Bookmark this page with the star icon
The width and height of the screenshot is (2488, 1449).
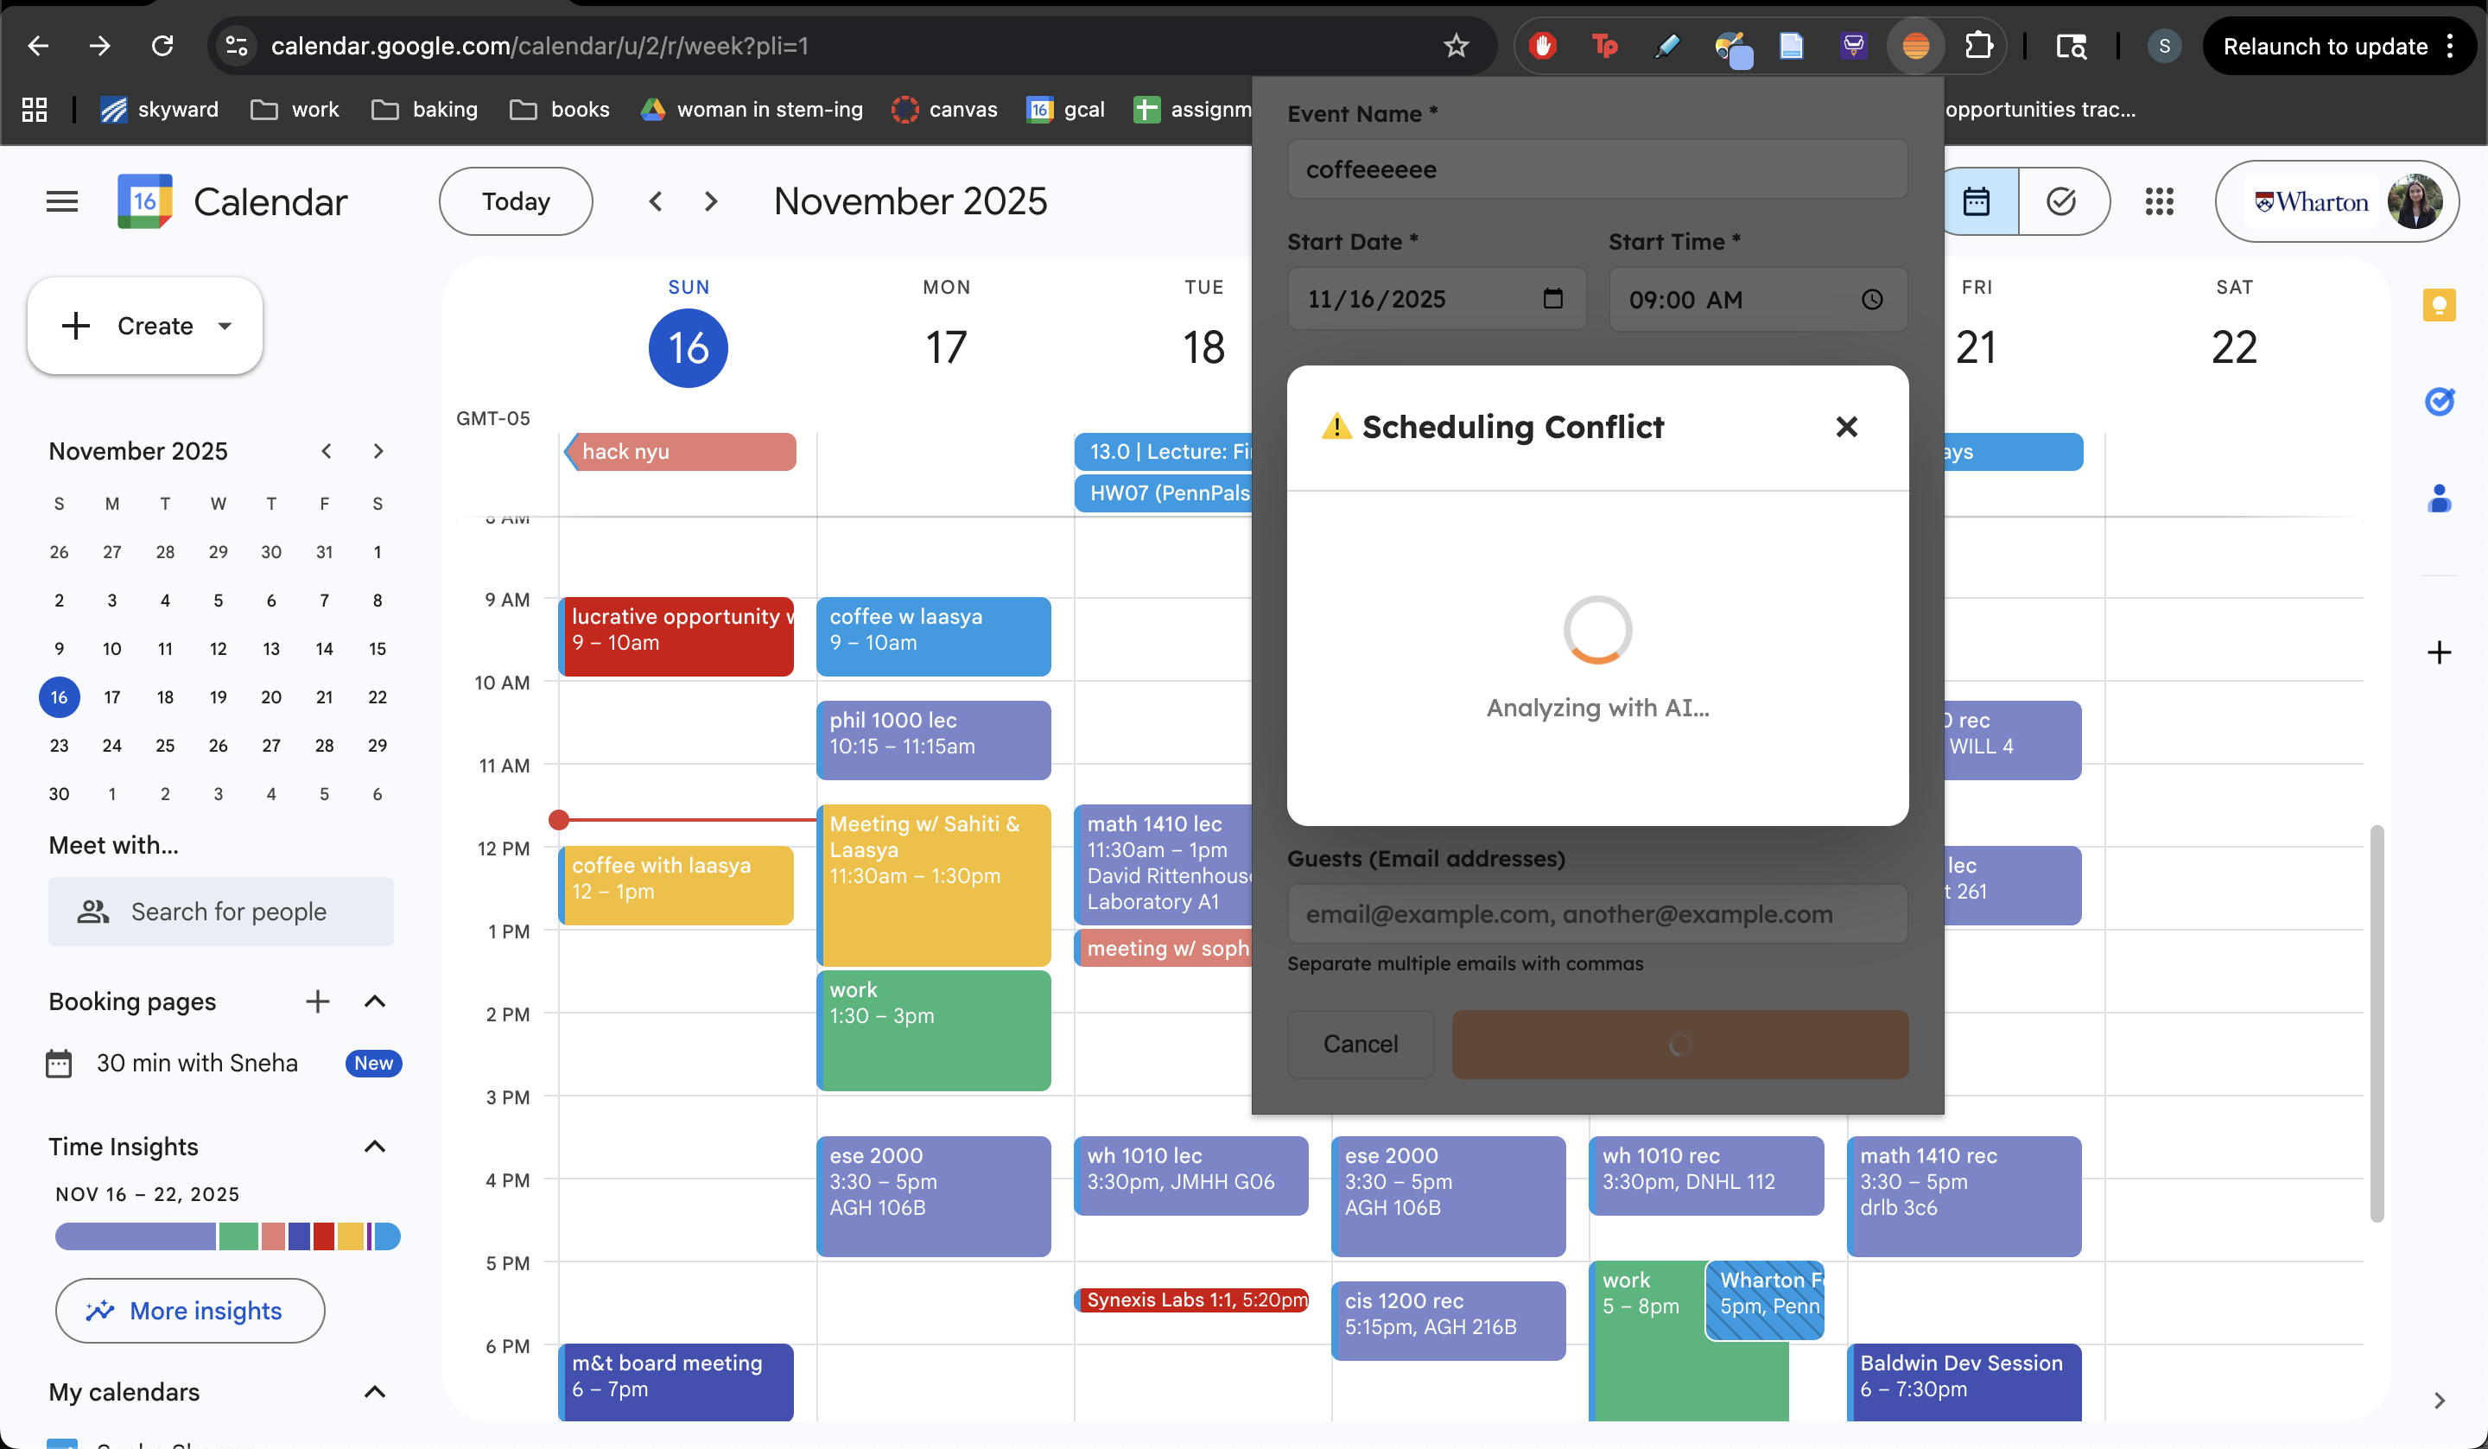pyautogui.click(x=1457, y=47)
